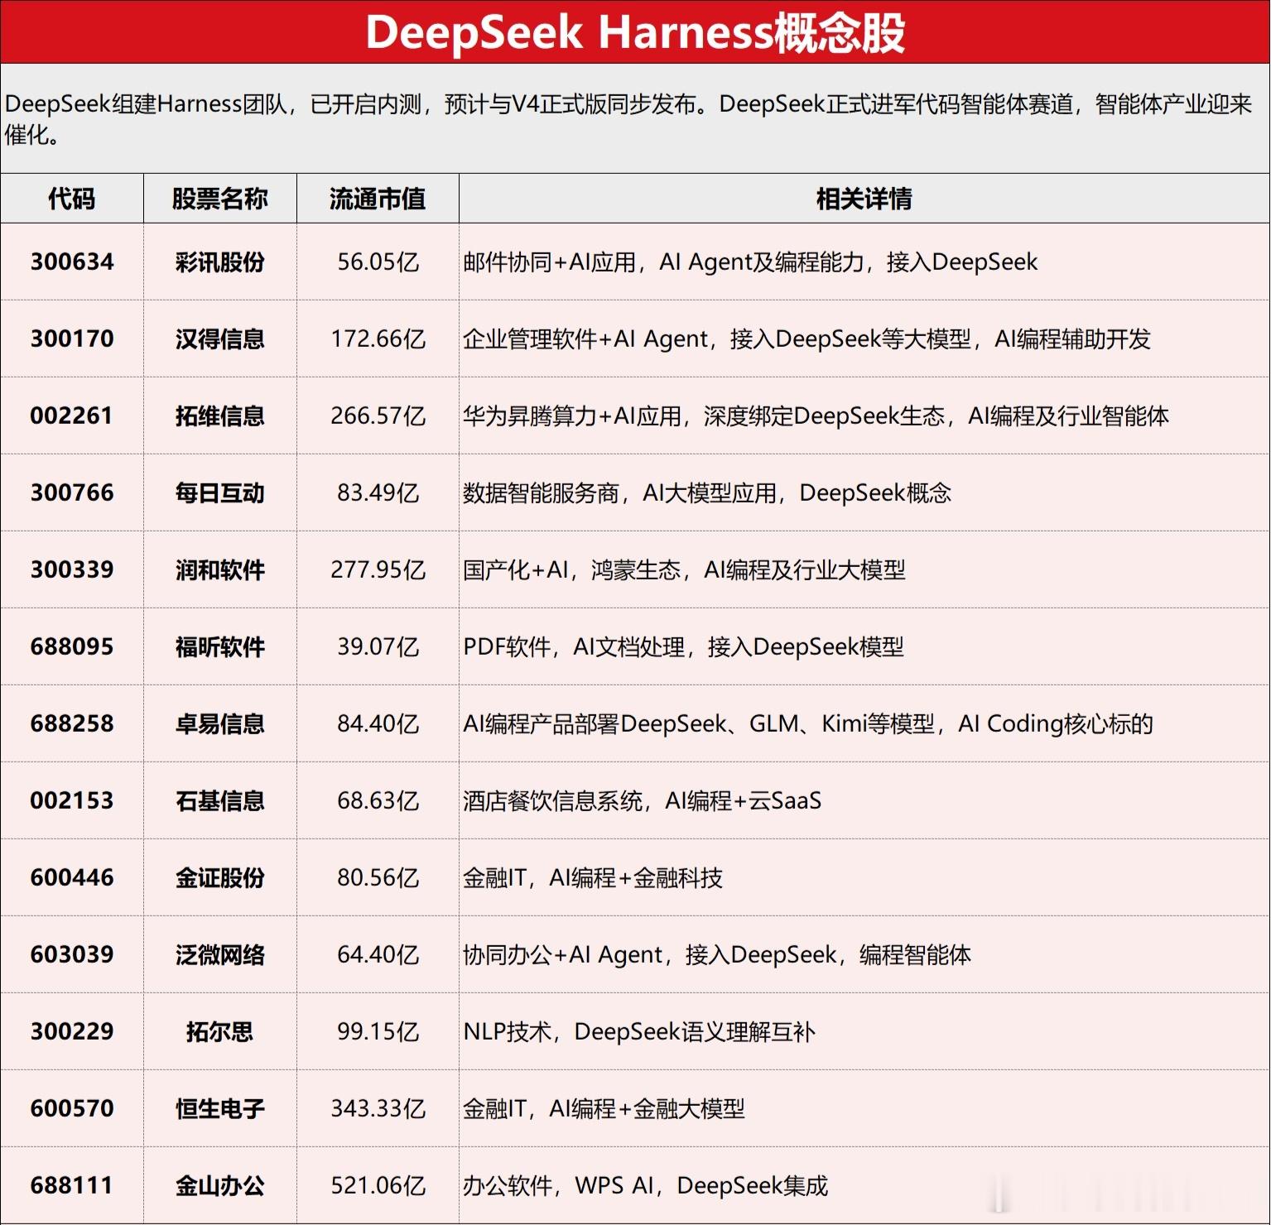Select stock code "300339"

click(72, 569)
